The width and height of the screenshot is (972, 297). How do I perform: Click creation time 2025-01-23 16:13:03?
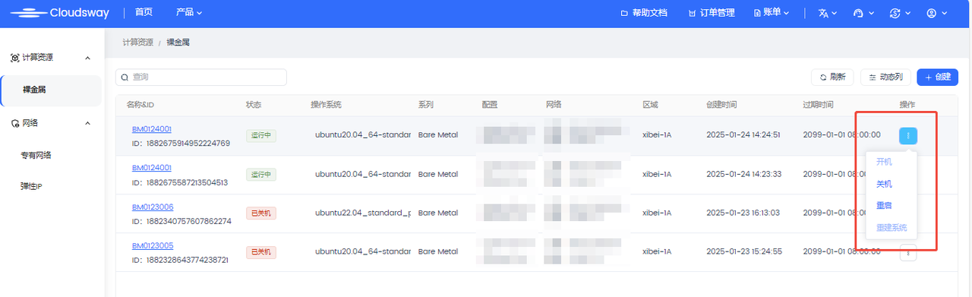(743, 213)
